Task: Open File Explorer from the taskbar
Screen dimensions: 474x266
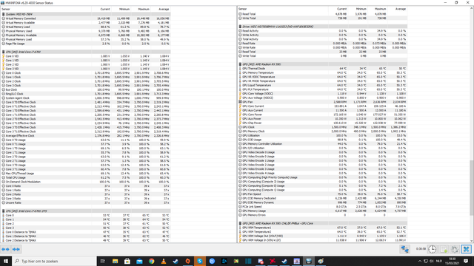Action: 116,261
